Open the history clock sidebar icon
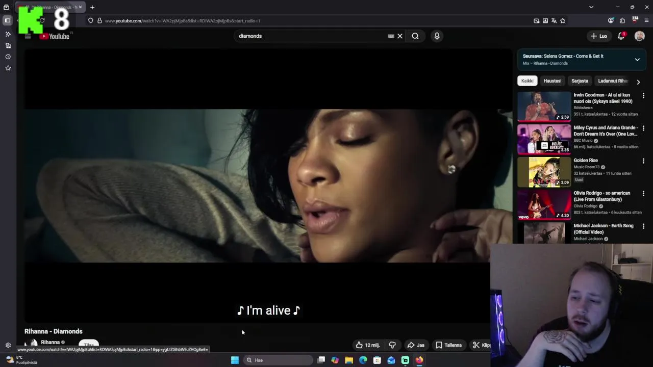Screen dimensions: 653x367 coord(8,57)
